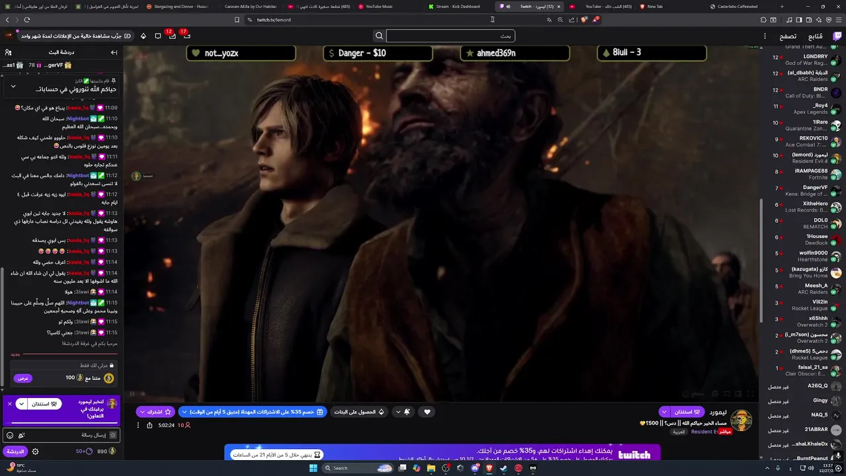The image size is (846, 476).
Task: Click the translate page icon
Action: pyautogui.click(x=549, y=20)
